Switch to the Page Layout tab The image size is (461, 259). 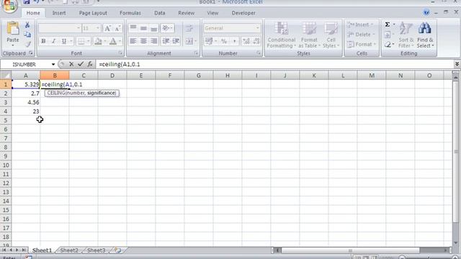93,13
